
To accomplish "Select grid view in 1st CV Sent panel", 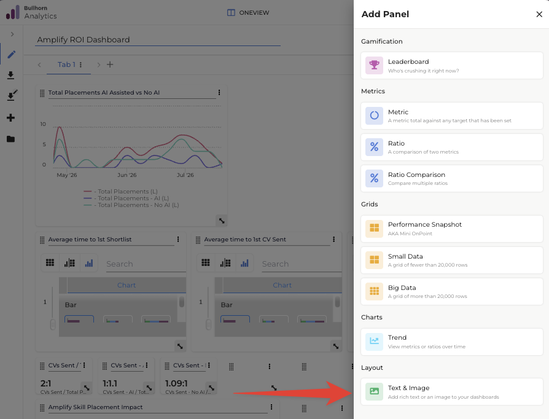I will (206, 263).
